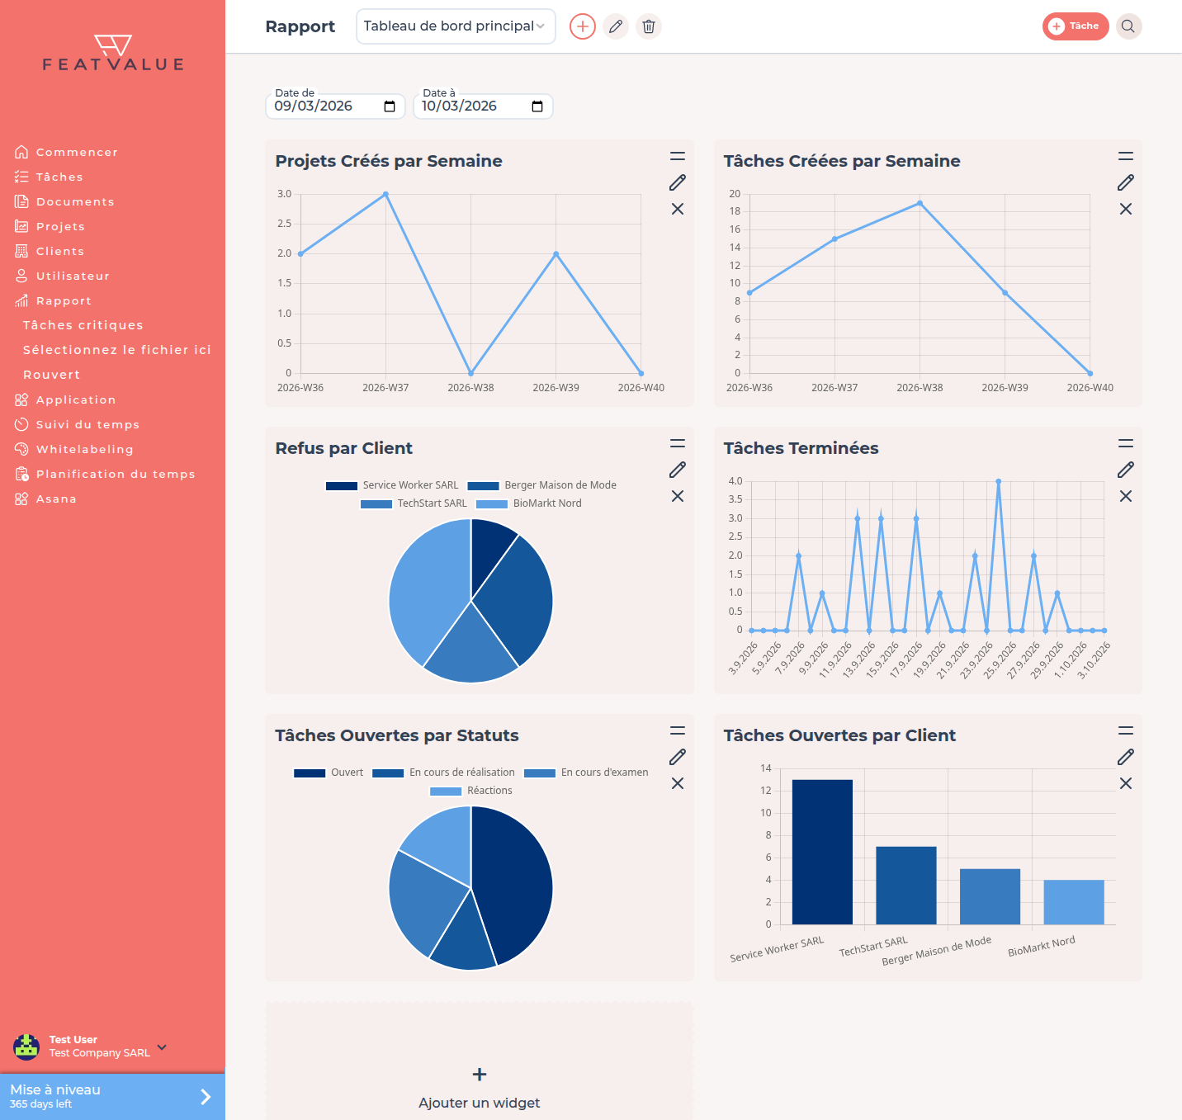
Task: Remove the Refus par Client widget
Action: [x=678, y=496]
